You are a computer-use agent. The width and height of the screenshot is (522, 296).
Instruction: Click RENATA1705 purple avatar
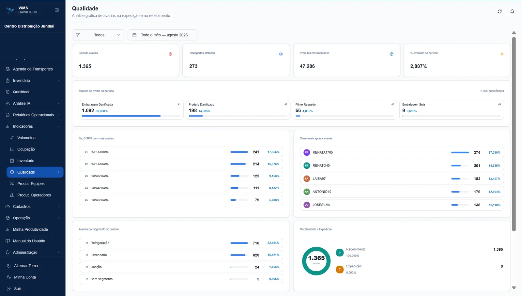click(x=307, y=152)
